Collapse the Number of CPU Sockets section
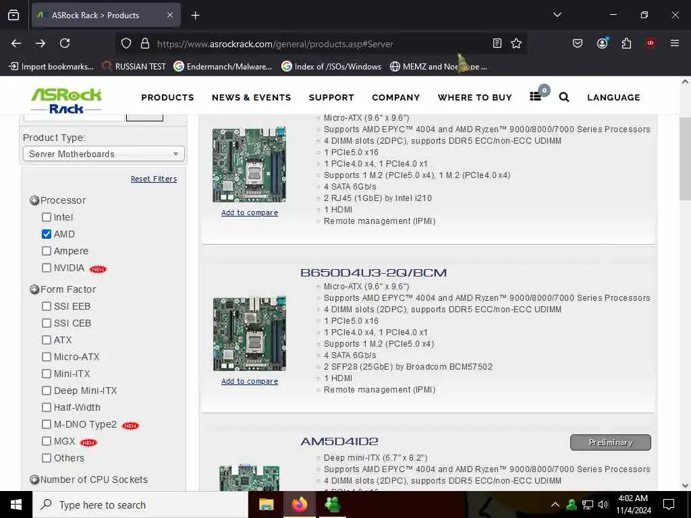 click(34, 480)
